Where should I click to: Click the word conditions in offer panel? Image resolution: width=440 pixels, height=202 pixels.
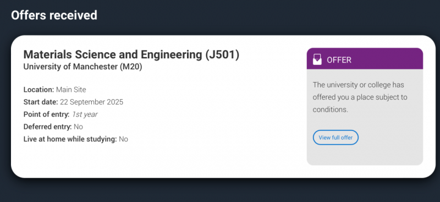click(329, 110)
